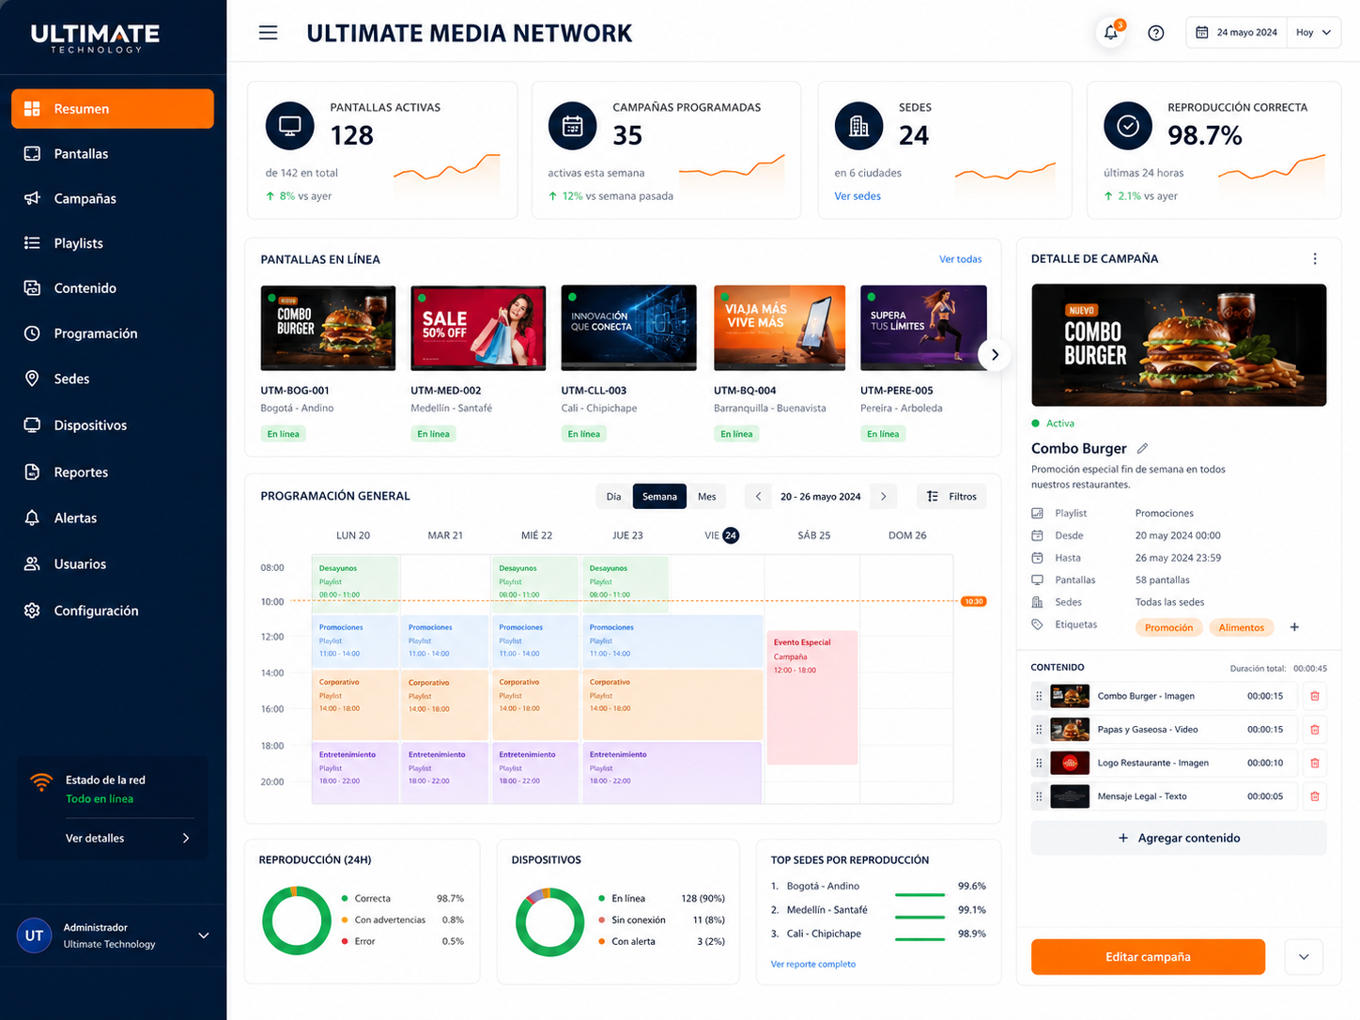Add a new tag with plus icon
This screenshot has width=1360, height=1020.
(x=1294, y=627)
